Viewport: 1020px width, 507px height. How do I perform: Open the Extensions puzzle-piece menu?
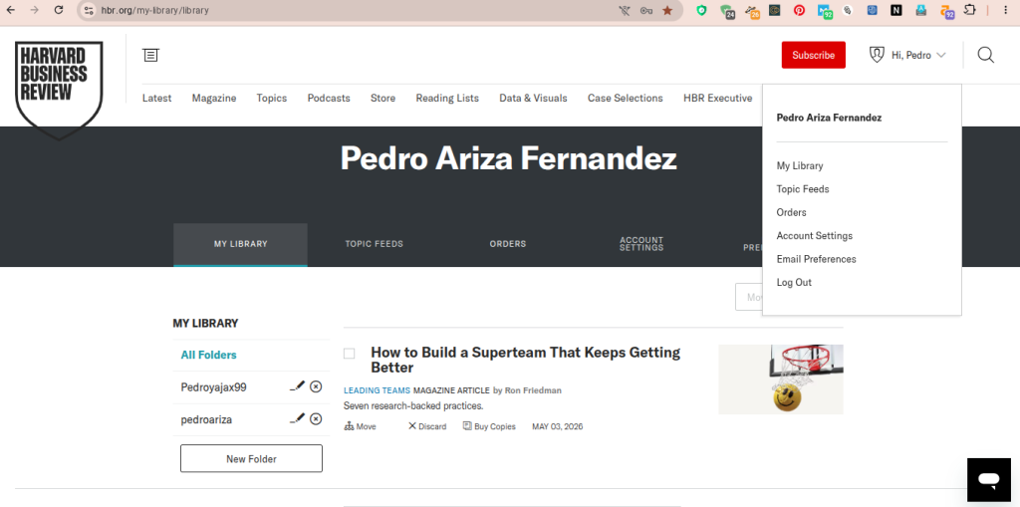[970, 10]
